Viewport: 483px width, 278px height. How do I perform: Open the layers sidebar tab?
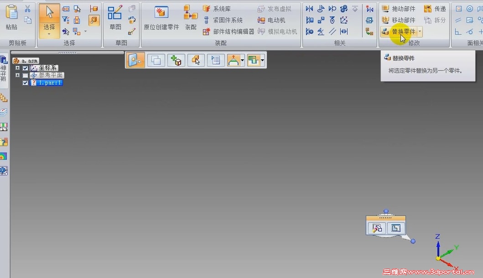(4, 112)
